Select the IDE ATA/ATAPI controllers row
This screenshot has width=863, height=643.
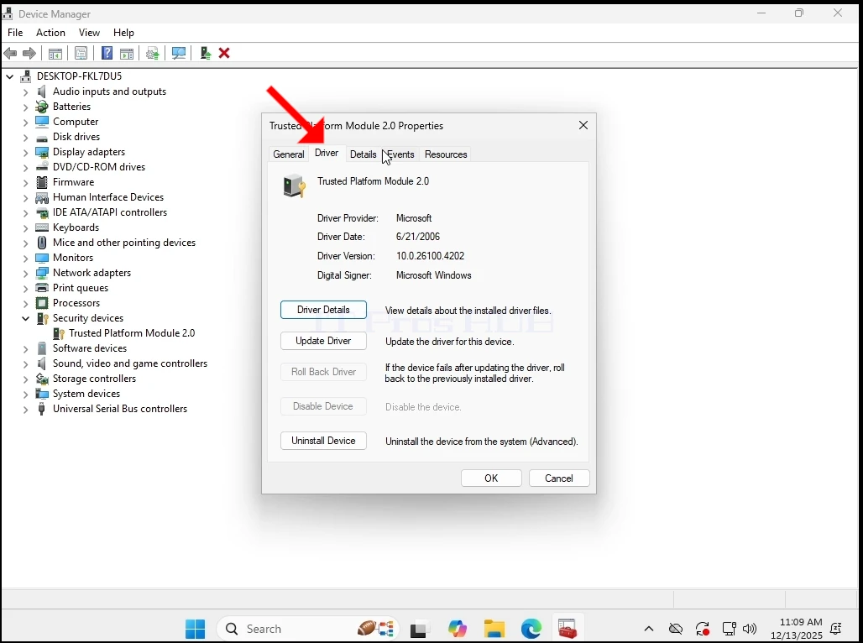tap(109, 212)
